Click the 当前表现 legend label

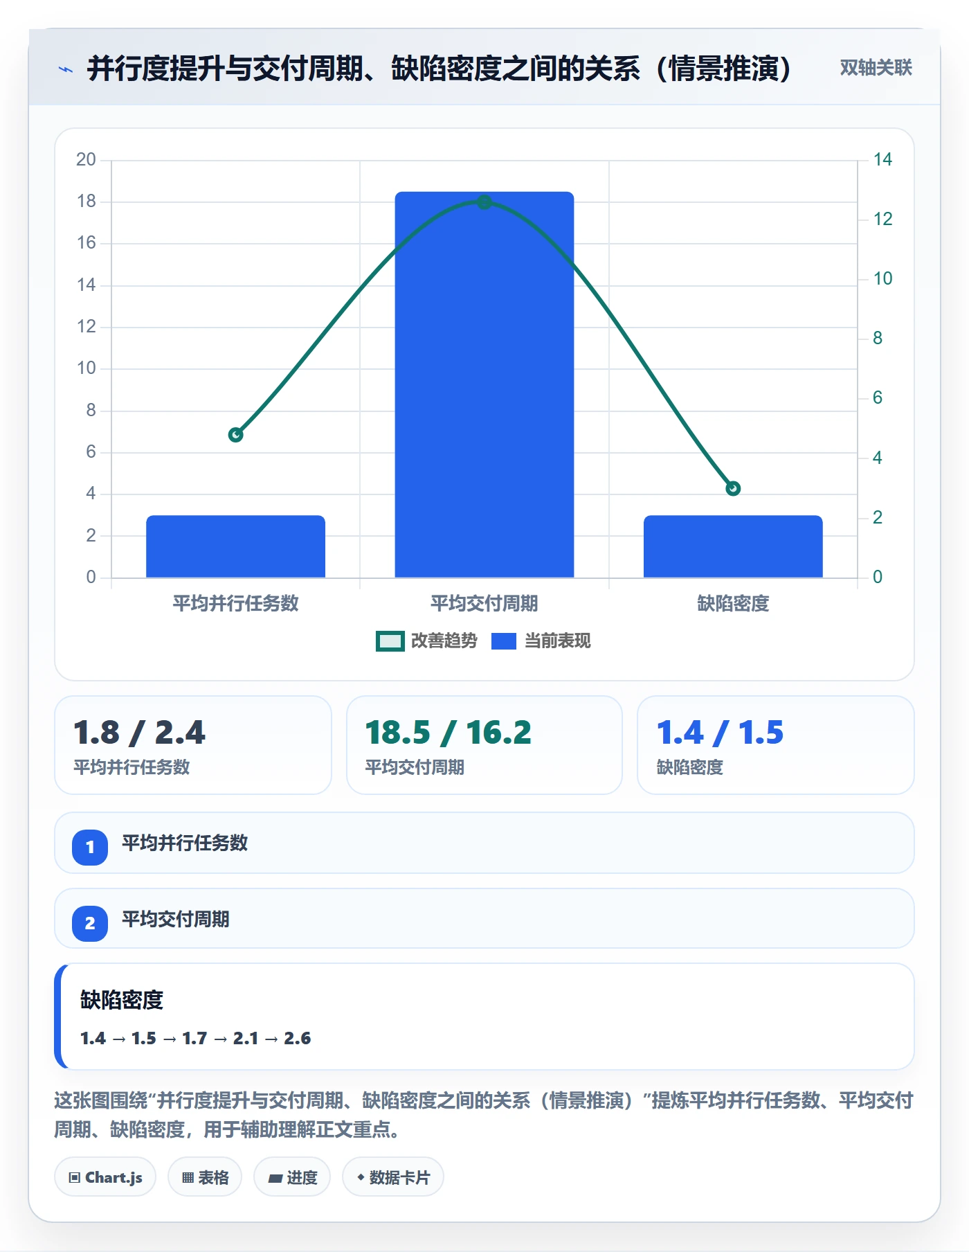pyautogui.click(x=558, y=641)
